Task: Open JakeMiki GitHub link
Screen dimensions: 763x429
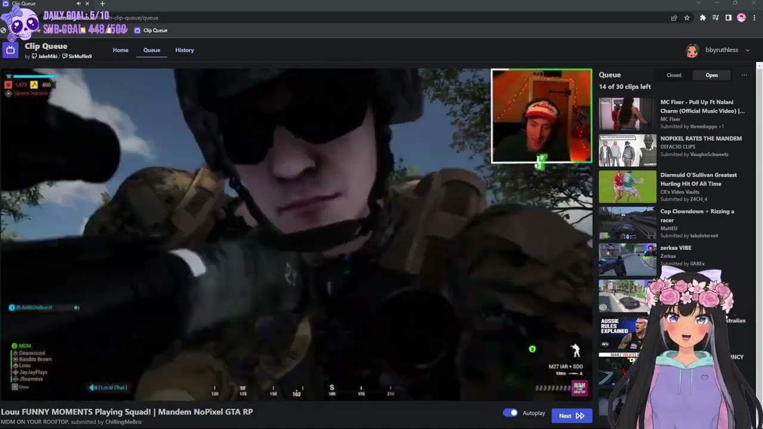Action: pos(45,57)
